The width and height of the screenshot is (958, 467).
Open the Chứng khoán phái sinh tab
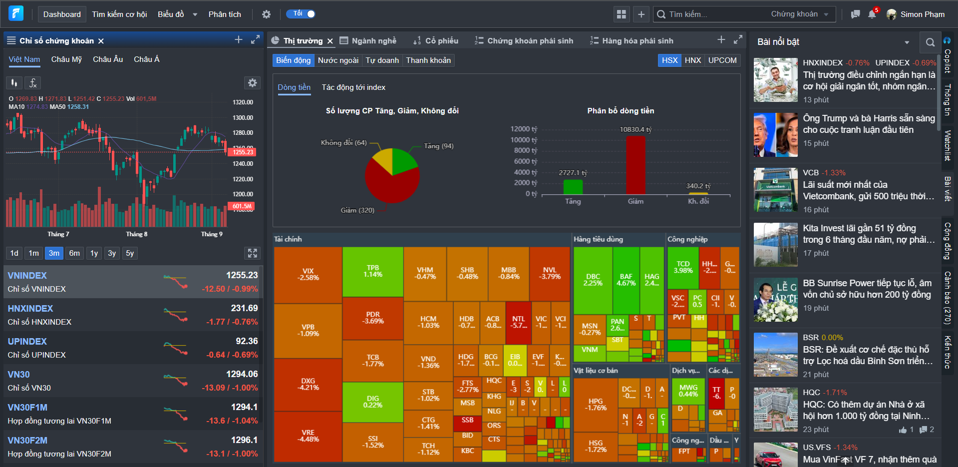pos(524,41)
